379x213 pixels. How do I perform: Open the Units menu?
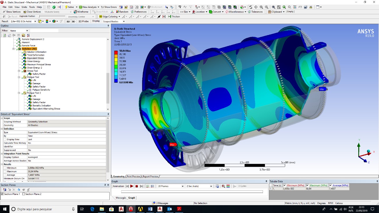click(x=24, y=7)
